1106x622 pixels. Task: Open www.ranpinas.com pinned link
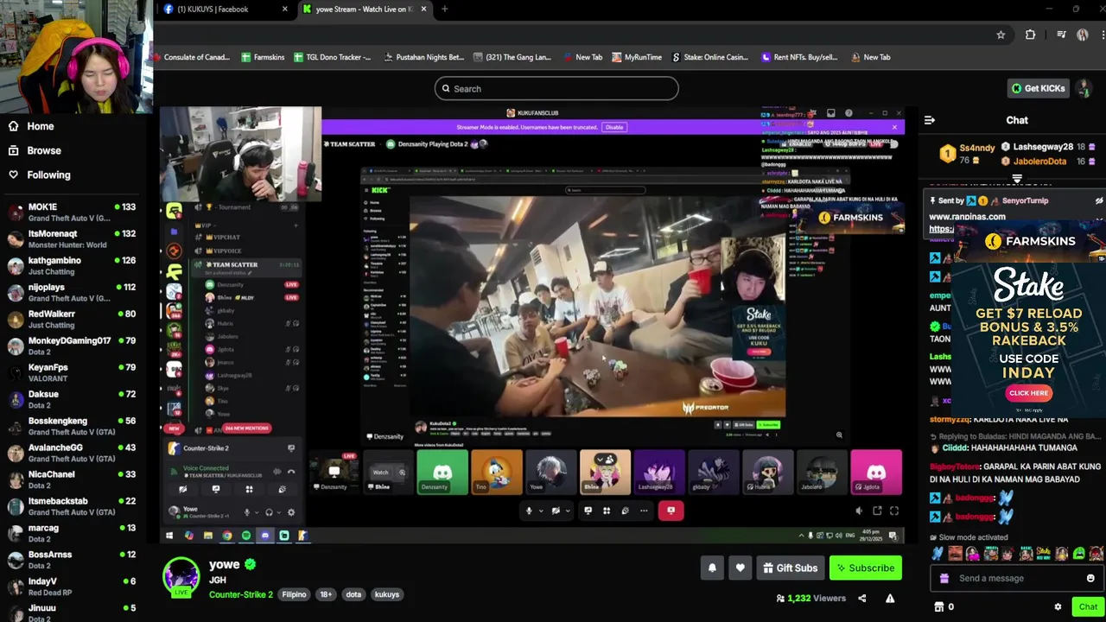point(967,217)
